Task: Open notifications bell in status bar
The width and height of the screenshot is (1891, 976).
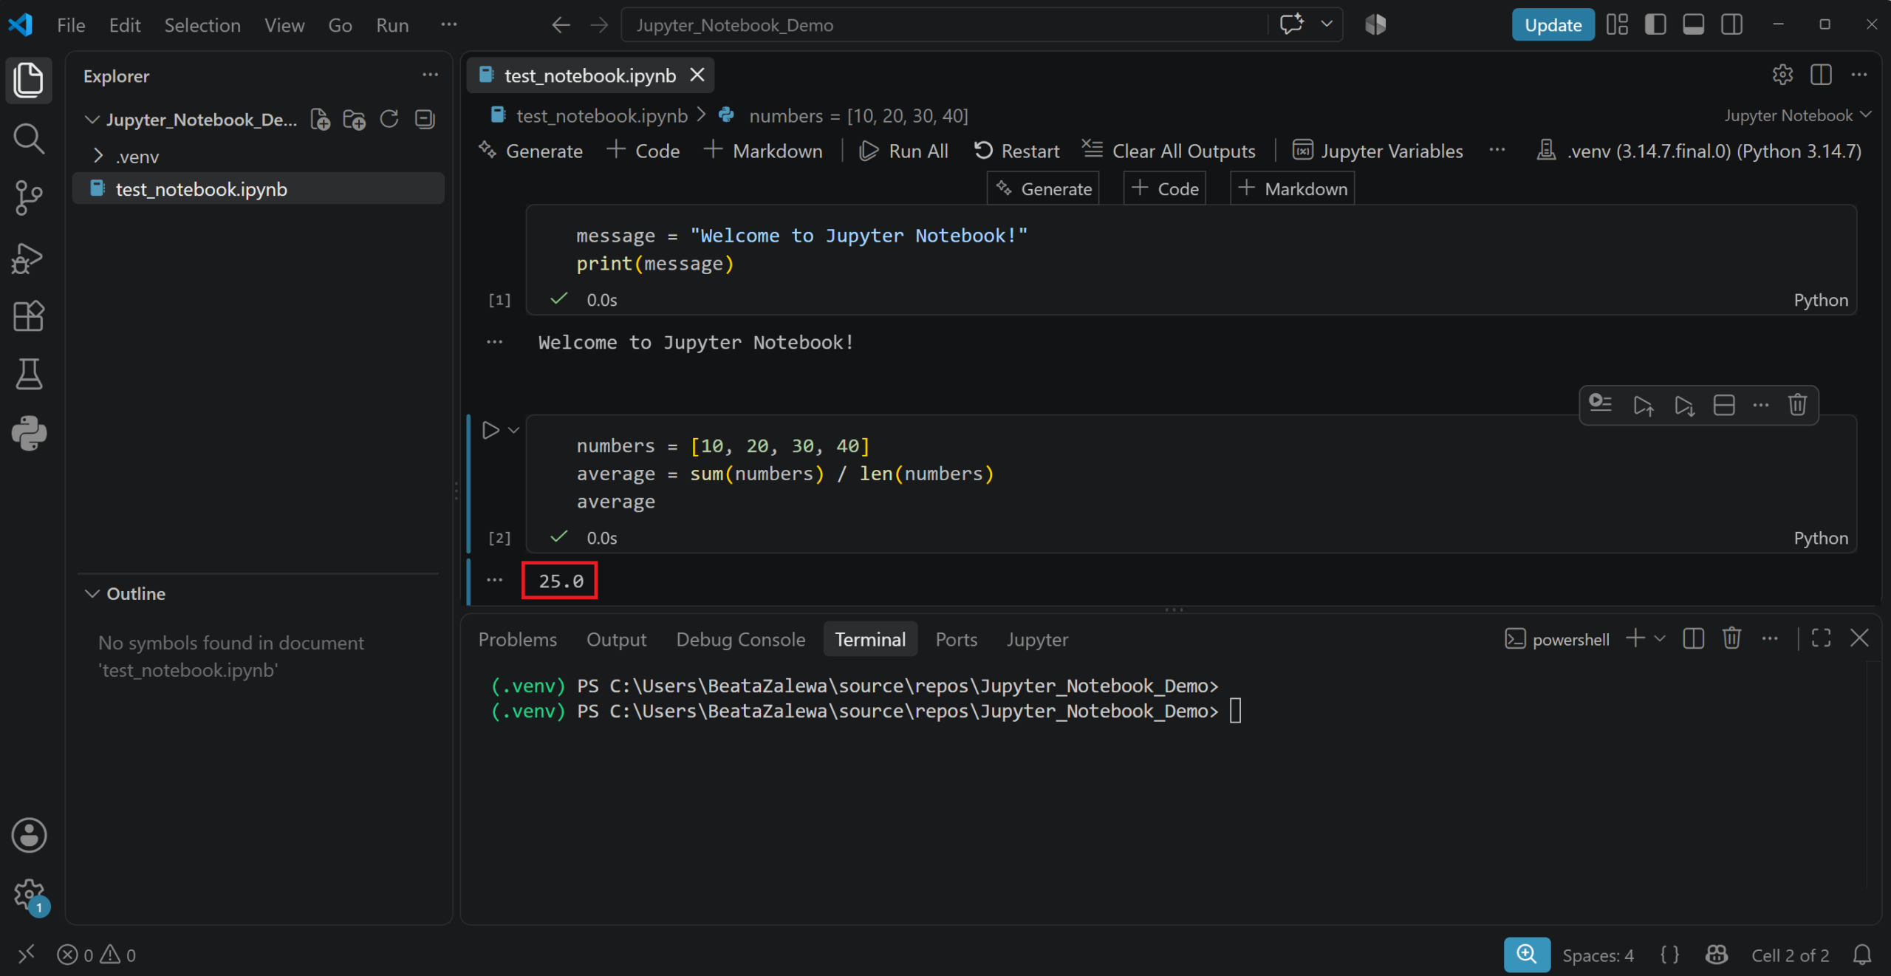Action: click(x=1862, y=955)
